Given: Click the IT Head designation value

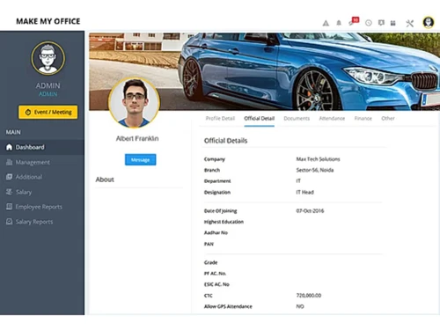Looking at the screenshot, I should pos(304,193).
